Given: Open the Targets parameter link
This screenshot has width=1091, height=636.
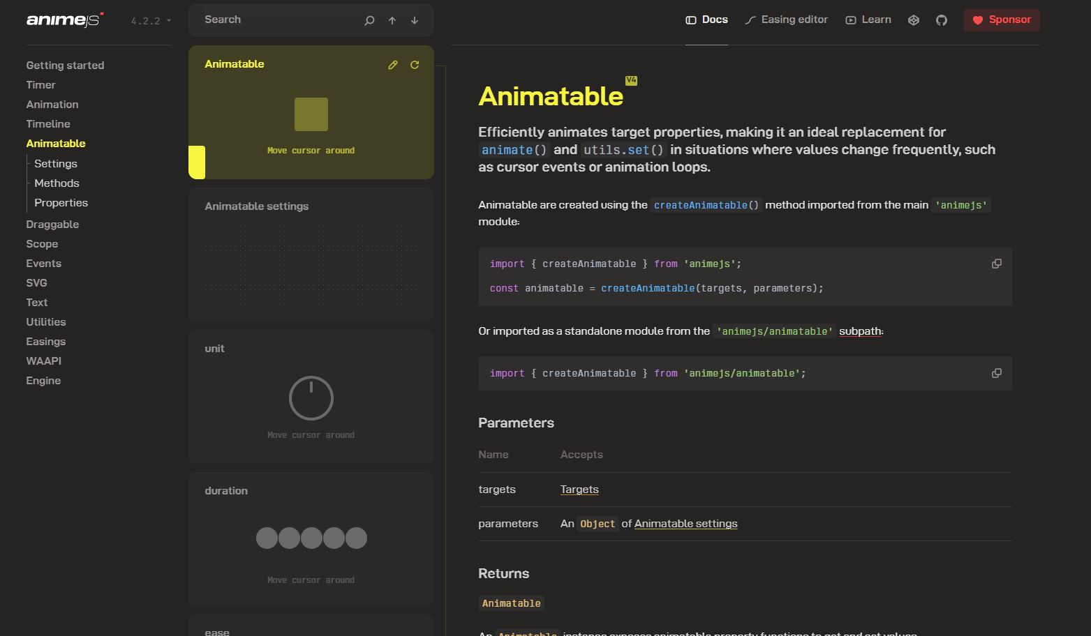Looking at the screenshot, I should pyautogui.click(x=579, y=490).
